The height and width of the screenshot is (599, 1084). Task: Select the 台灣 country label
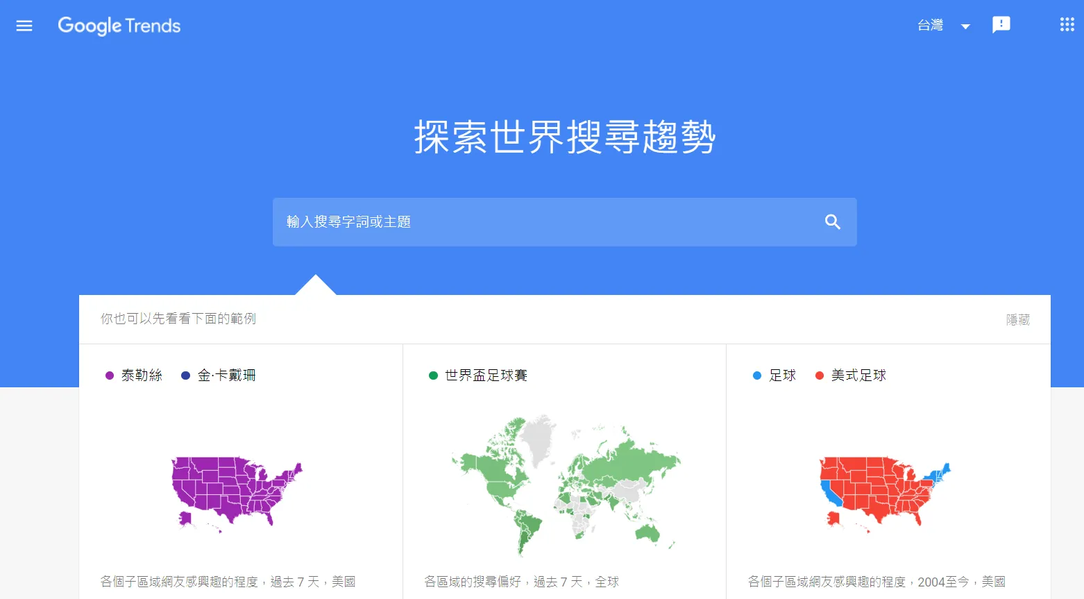pyautogui.click(x=930, y=26)
